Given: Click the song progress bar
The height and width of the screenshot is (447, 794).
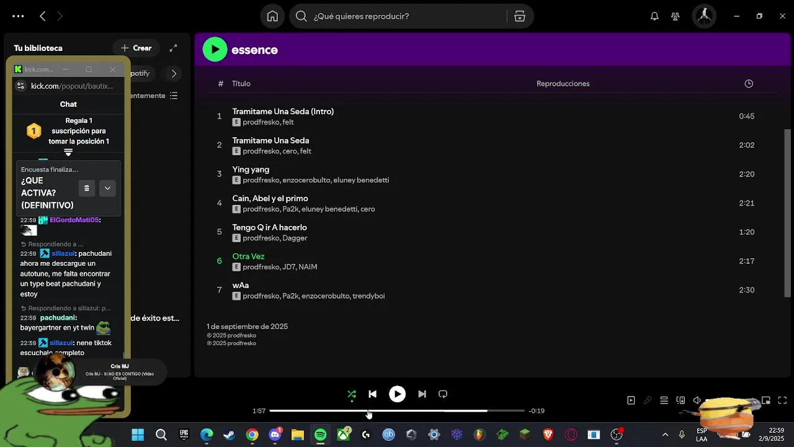Looking at the screenshot, I should pyautogui.click(x=397, y=410).
